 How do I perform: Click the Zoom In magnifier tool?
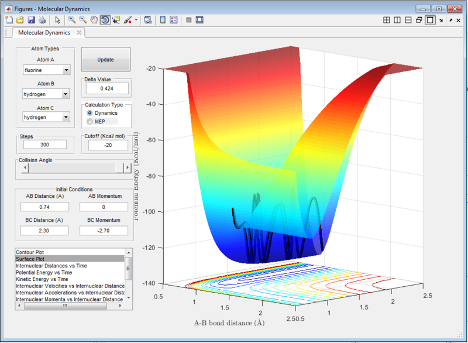tap(72, 19)
